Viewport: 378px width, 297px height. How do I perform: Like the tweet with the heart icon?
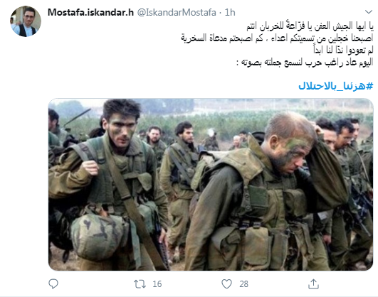(x=226, y=284)
